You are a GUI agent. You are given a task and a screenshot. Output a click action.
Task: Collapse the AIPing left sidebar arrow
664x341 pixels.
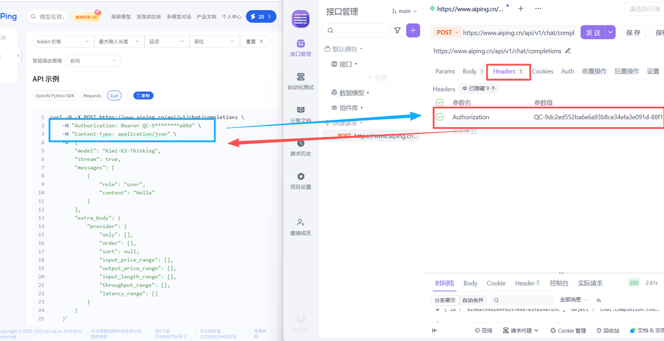pyautogui.click(x=18, y=55)
